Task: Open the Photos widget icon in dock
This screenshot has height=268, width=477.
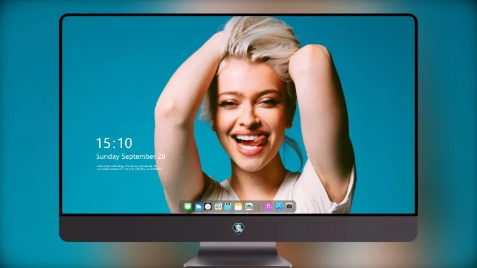Action: point(249,207)
